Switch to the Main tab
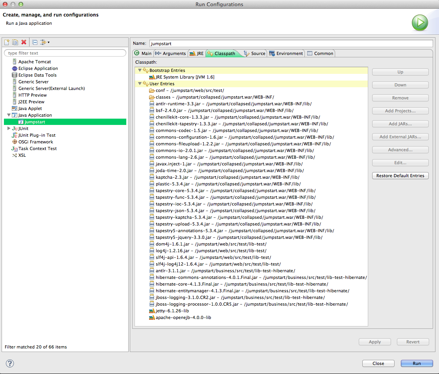Viewport: 439px width, 374px height. tap(143, 53)
